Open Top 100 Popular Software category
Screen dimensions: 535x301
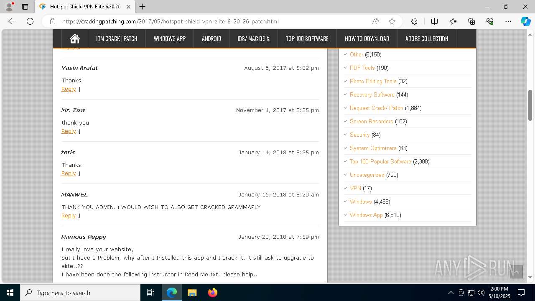click(380, 161)
